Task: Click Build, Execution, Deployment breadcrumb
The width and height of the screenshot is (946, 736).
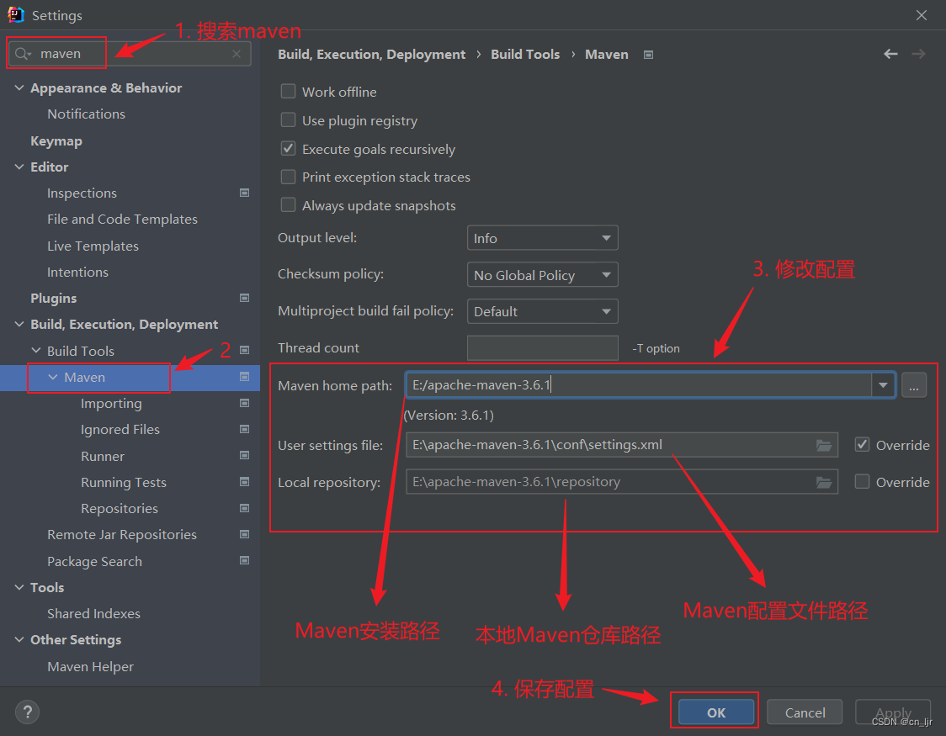Action: pos(372,54)
